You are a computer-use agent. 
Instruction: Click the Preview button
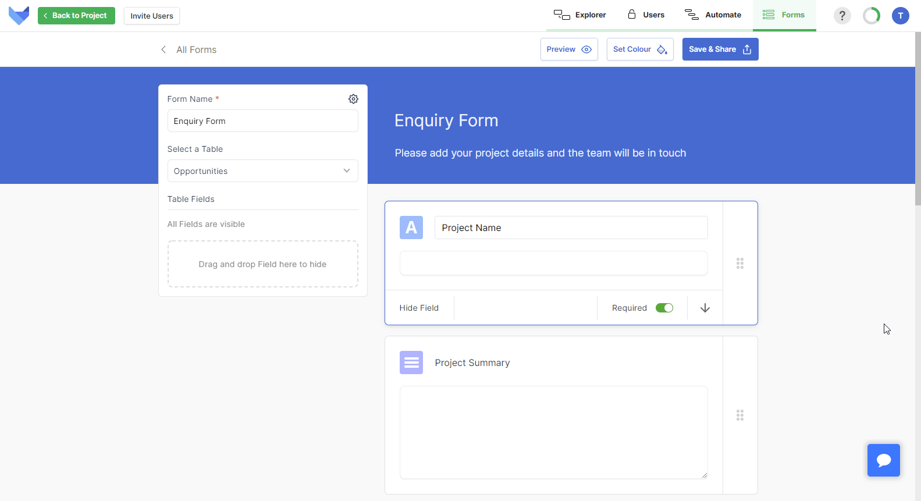(x=569, y=49)
